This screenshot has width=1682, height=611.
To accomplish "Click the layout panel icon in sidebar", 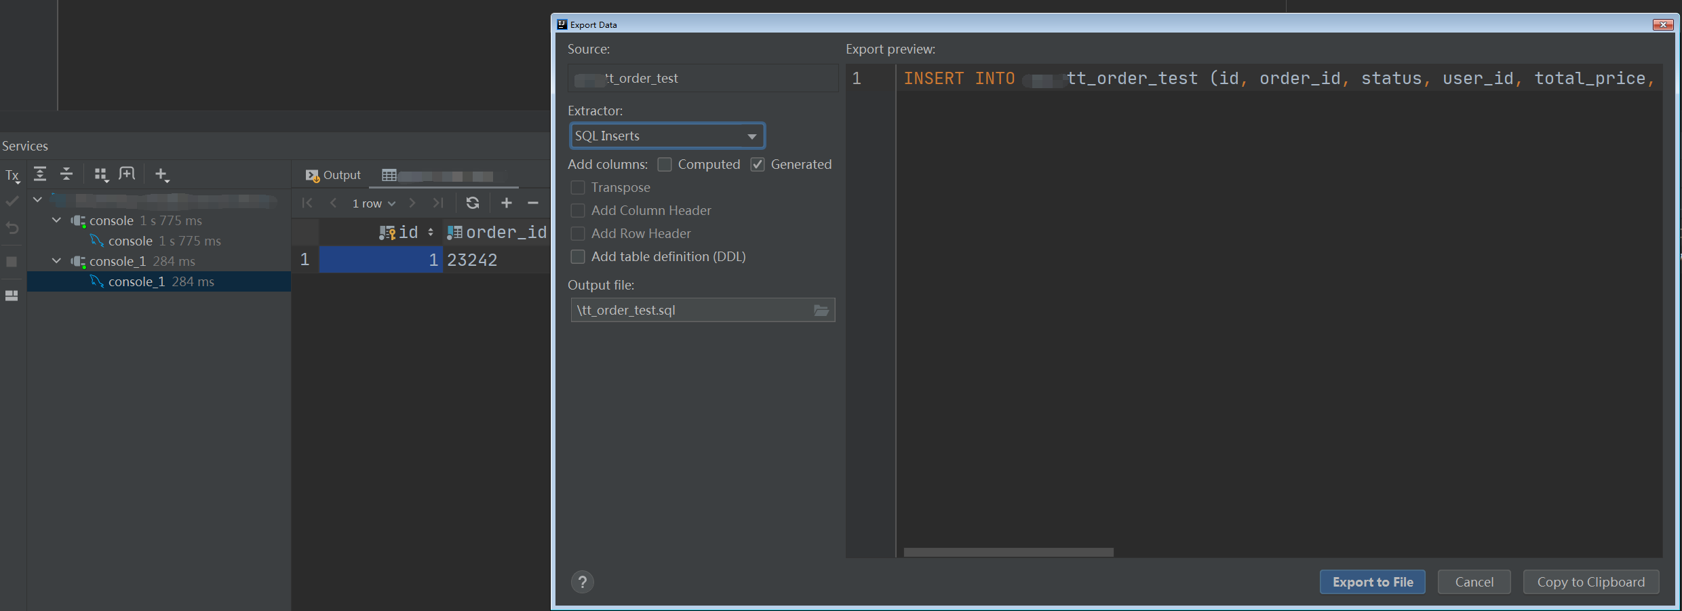I will point(12,296).
